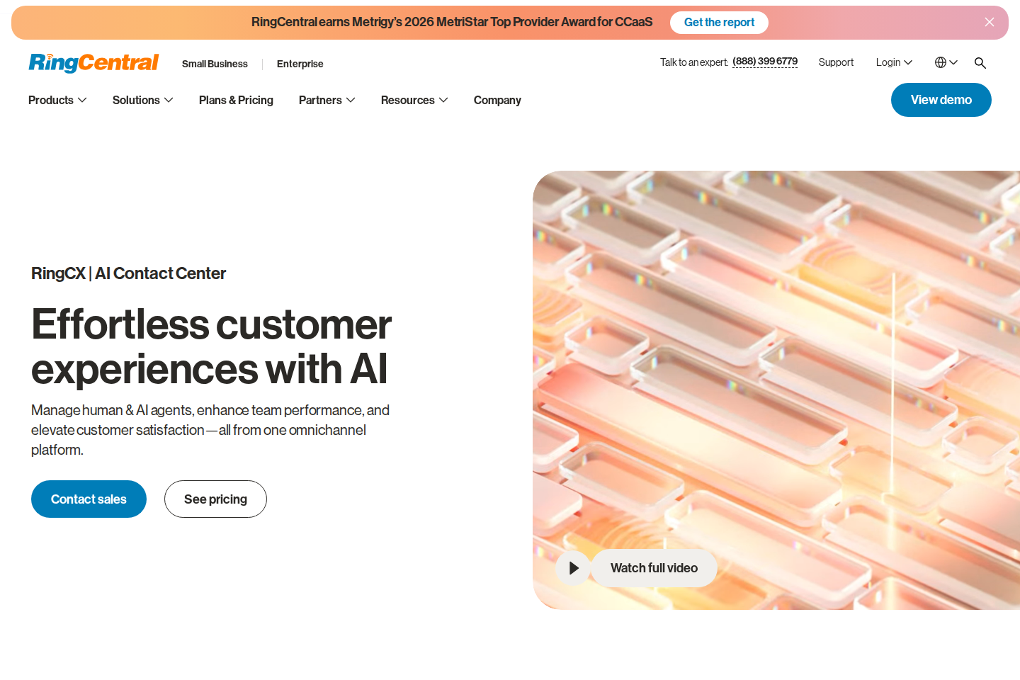The height and width of the screenshot is (680, 1020).
Task: Open the search magnifier icon
Action: (x=980, y=63)
